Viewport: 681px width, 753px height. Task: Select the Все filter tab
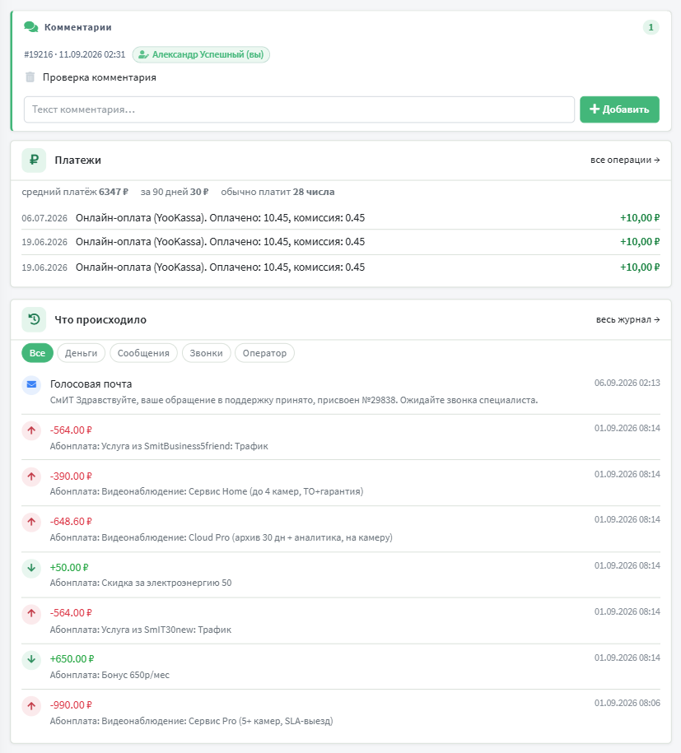point(38,353)
